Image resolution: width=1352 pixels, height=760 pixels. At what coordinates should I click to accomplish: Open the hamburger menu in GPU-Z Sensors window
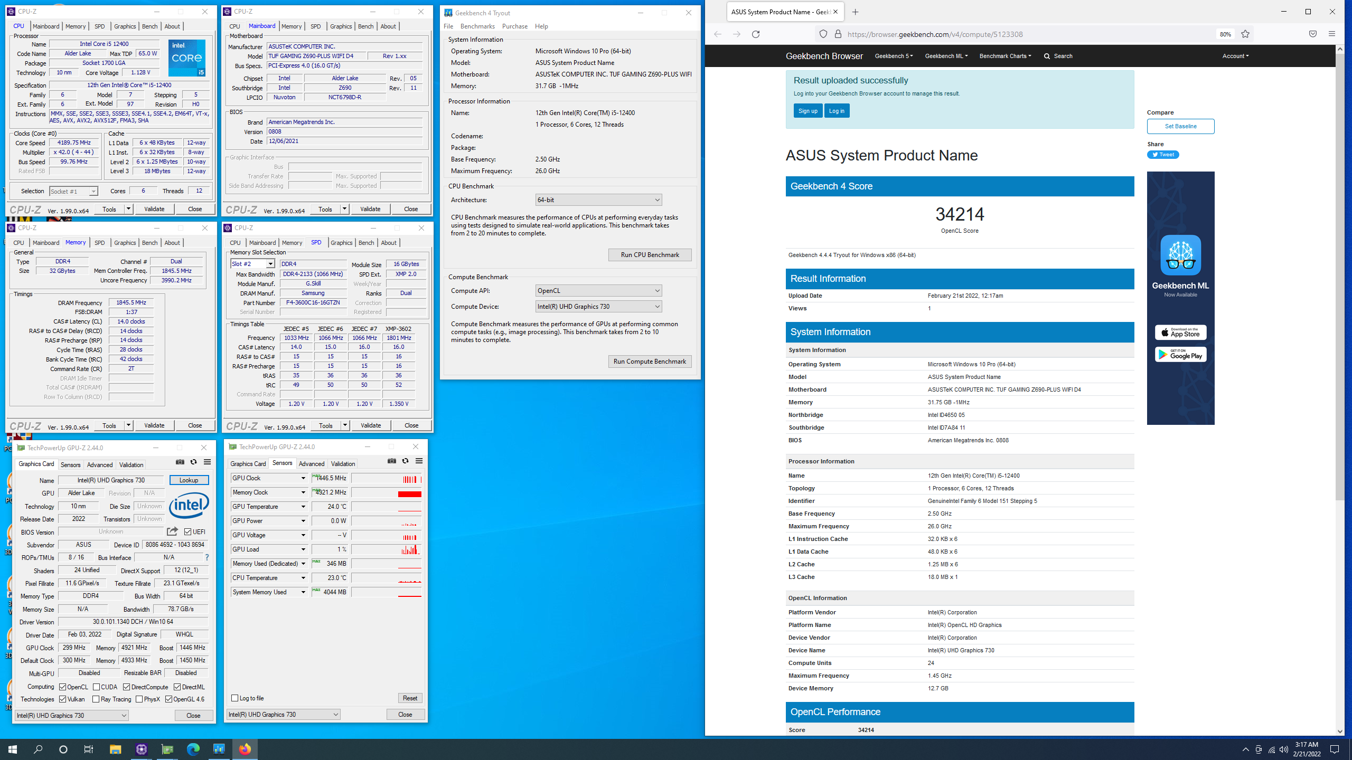tap(419, 461)
